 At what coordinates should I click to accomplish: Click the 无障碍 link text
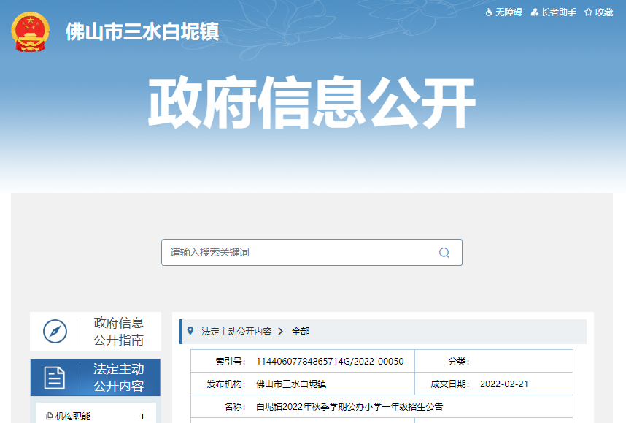click(509, 12)
